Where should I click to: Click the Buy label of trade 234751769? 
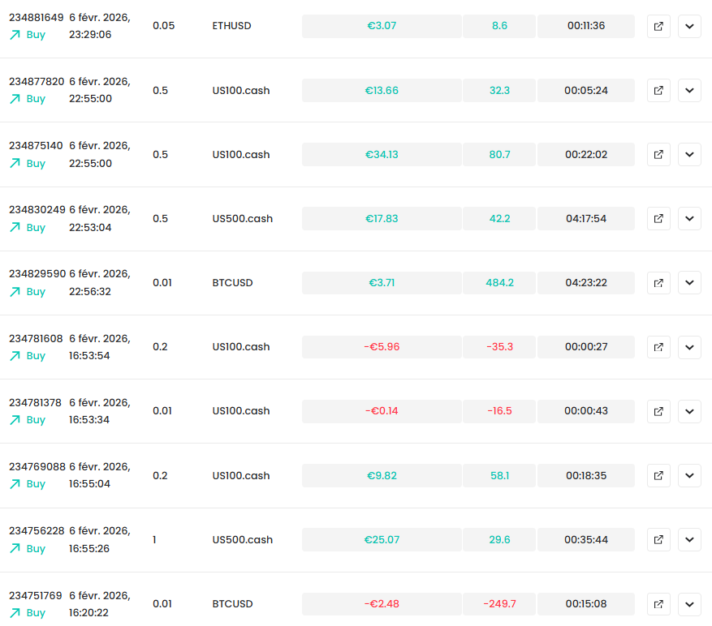[36, 613]
